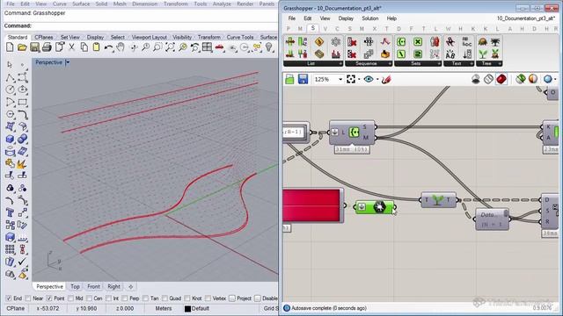Save document icon in Grasshopper canvas toolbar
Viewport: 563px width, 316px height.
pyautogui.click(x=303, y=79)
